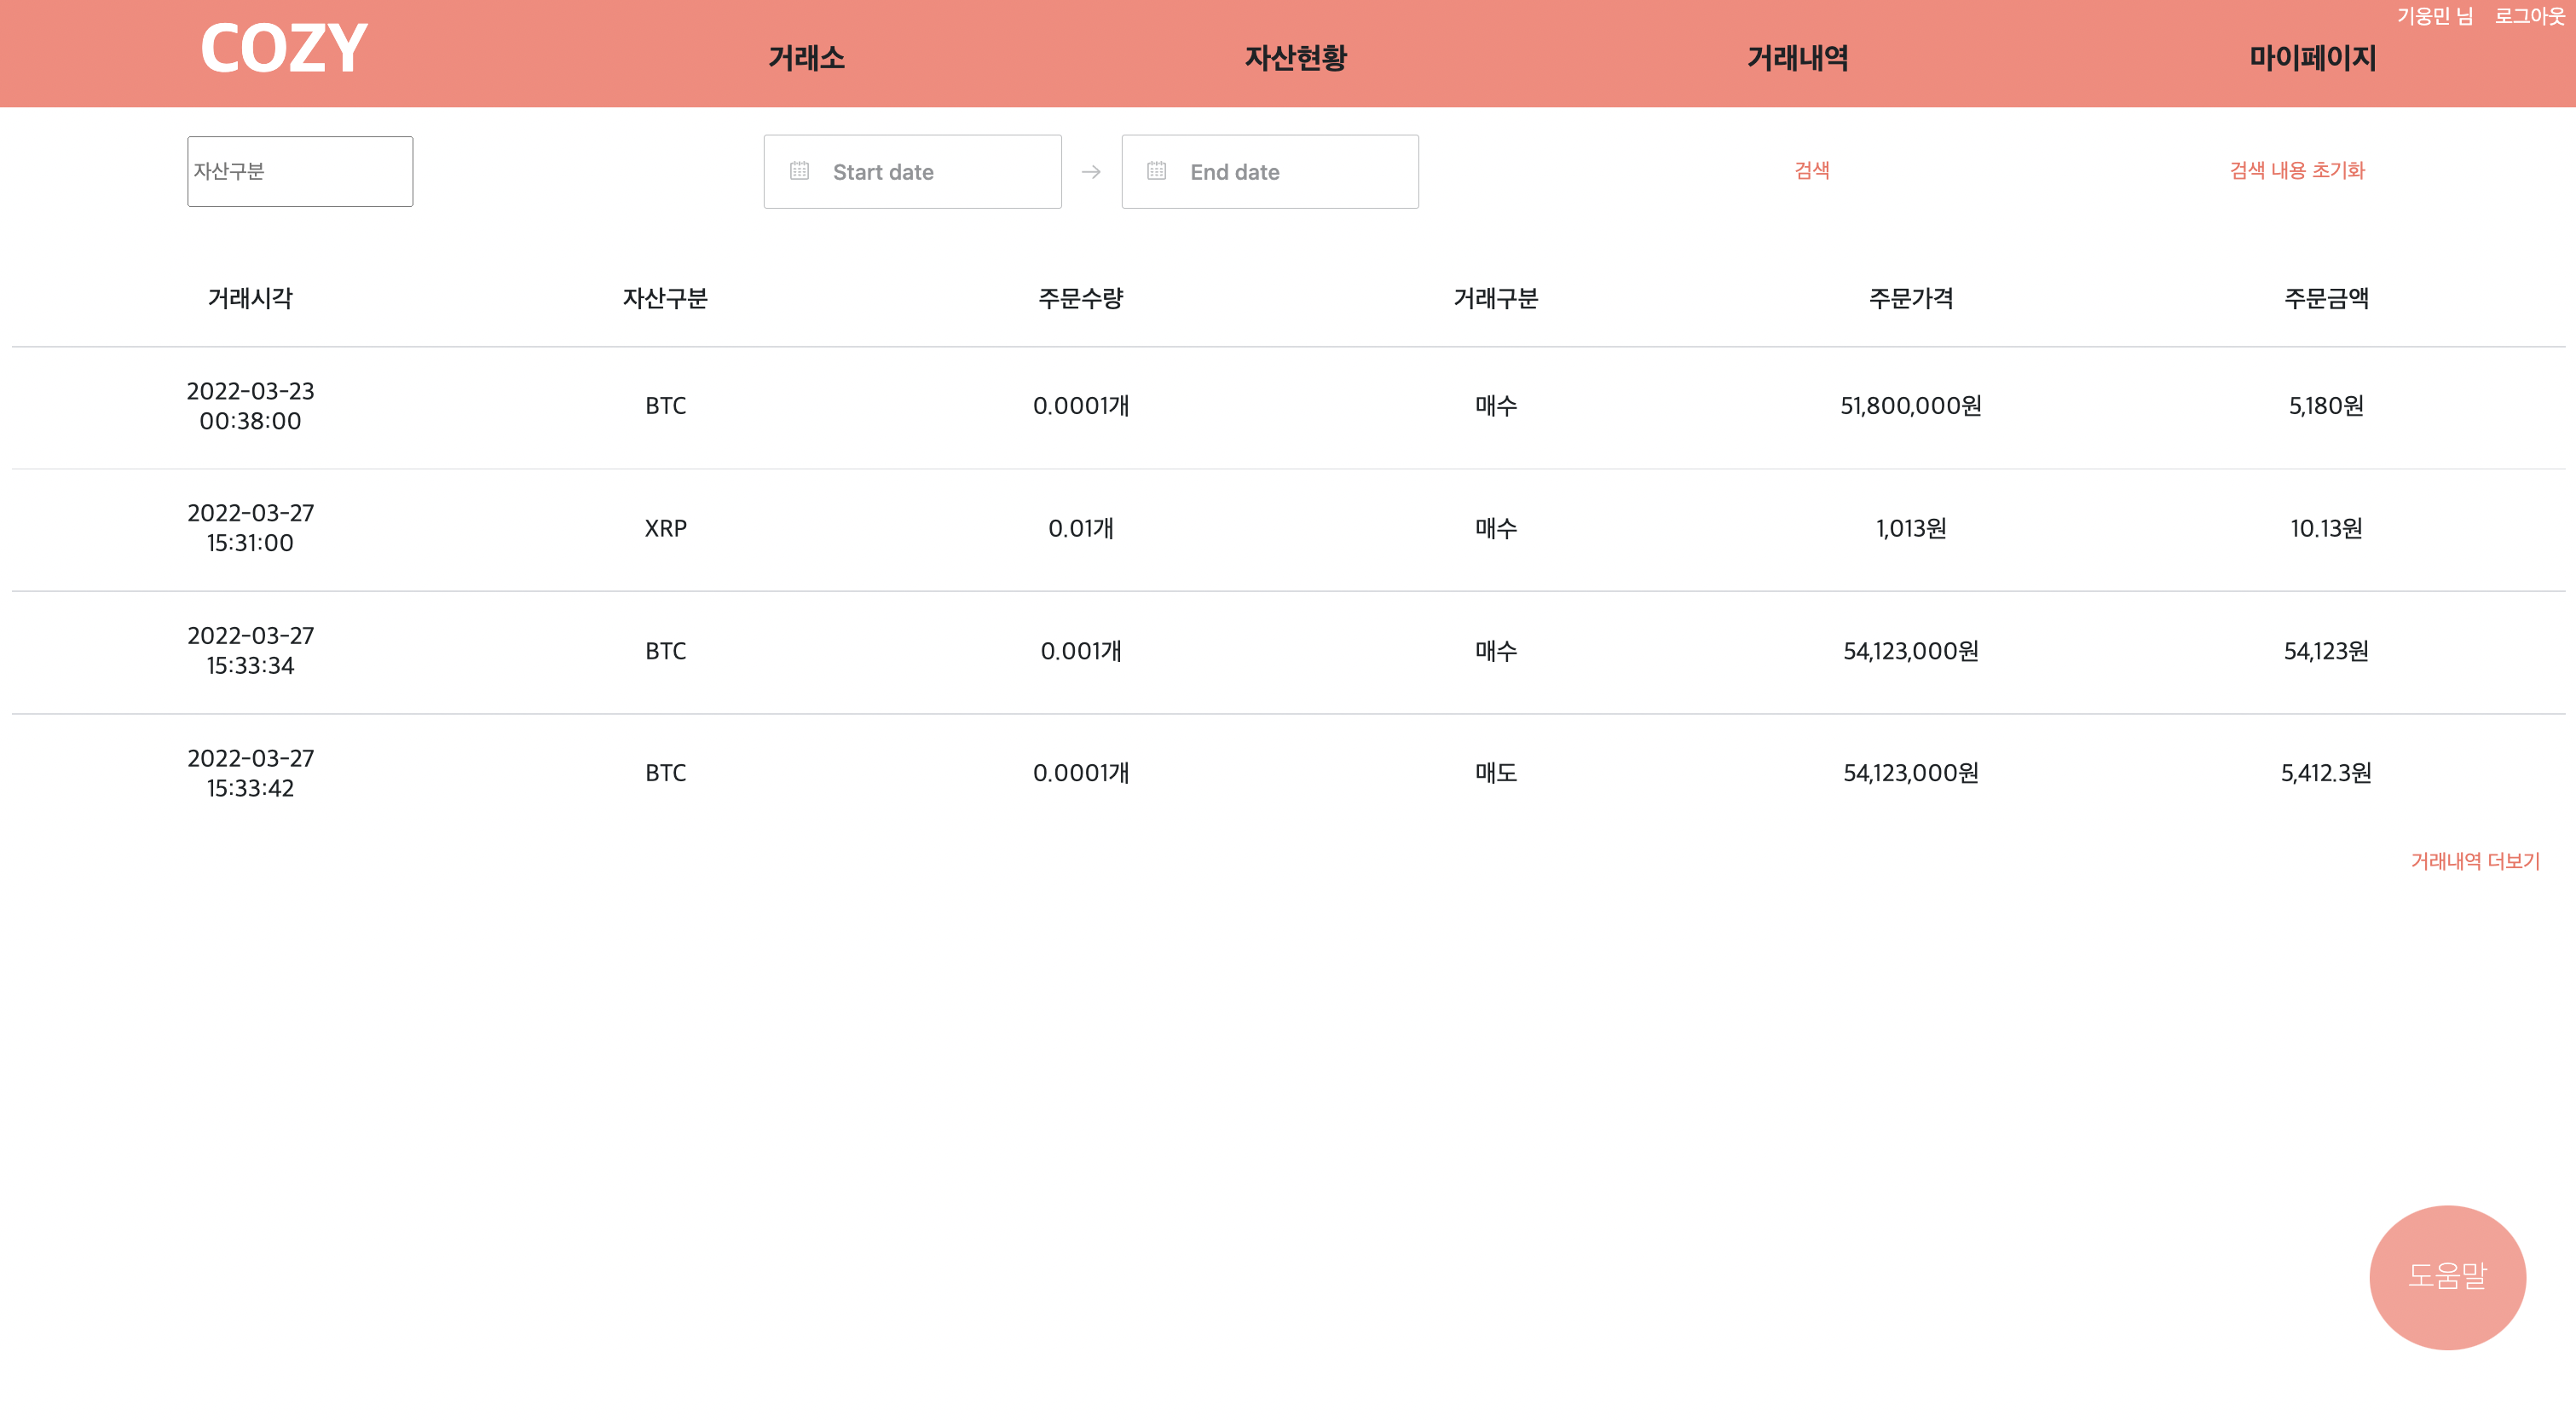The width and height of the screenshot is (2576, 1421).
Task: Reset filters via 검색 내용 초기화
Action: coord(2297,170)
